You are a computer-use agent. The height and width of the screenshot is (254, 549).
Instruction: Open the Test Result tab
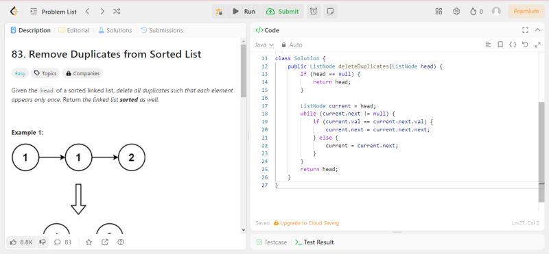pos(314,242)
